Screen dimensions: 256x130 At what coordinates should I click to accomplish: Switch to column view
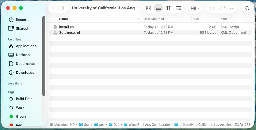pos(168,8)
